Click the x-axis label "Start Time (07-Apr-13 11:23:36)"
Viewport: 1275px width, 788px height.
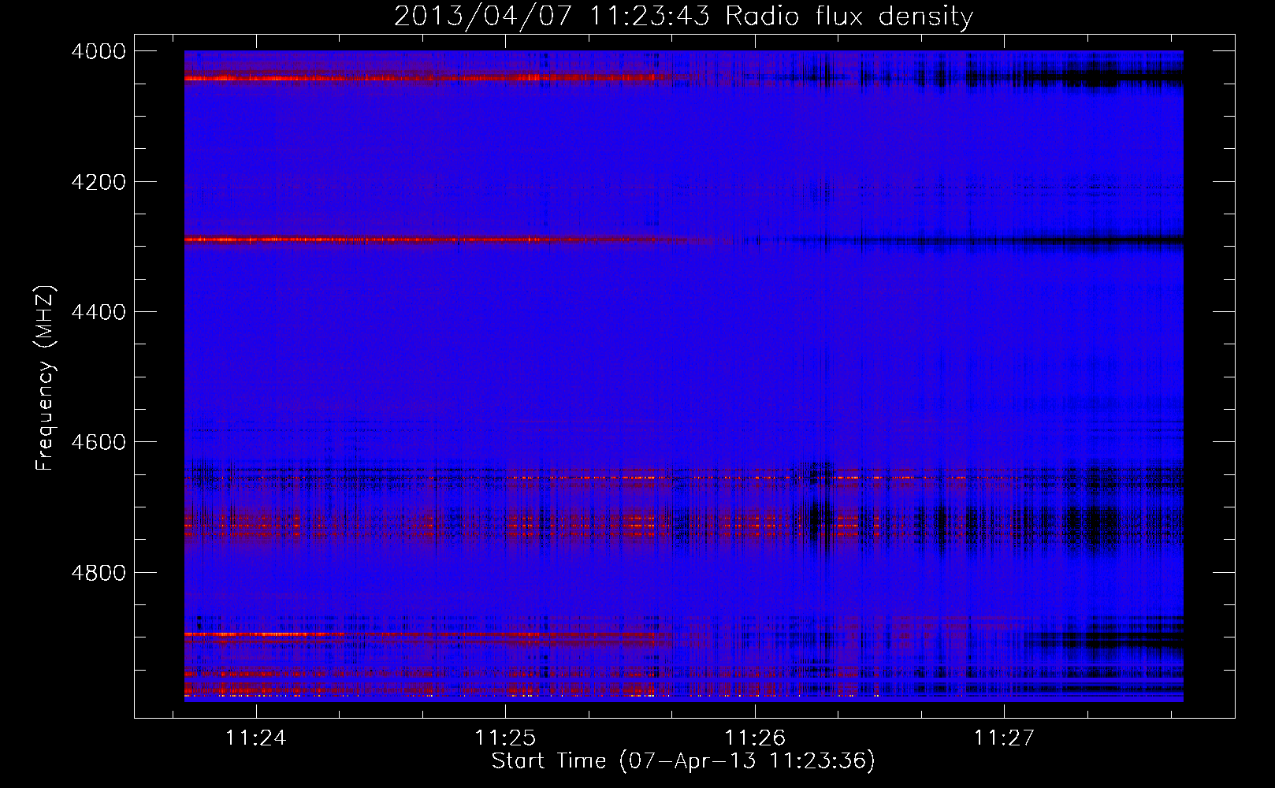683,761
